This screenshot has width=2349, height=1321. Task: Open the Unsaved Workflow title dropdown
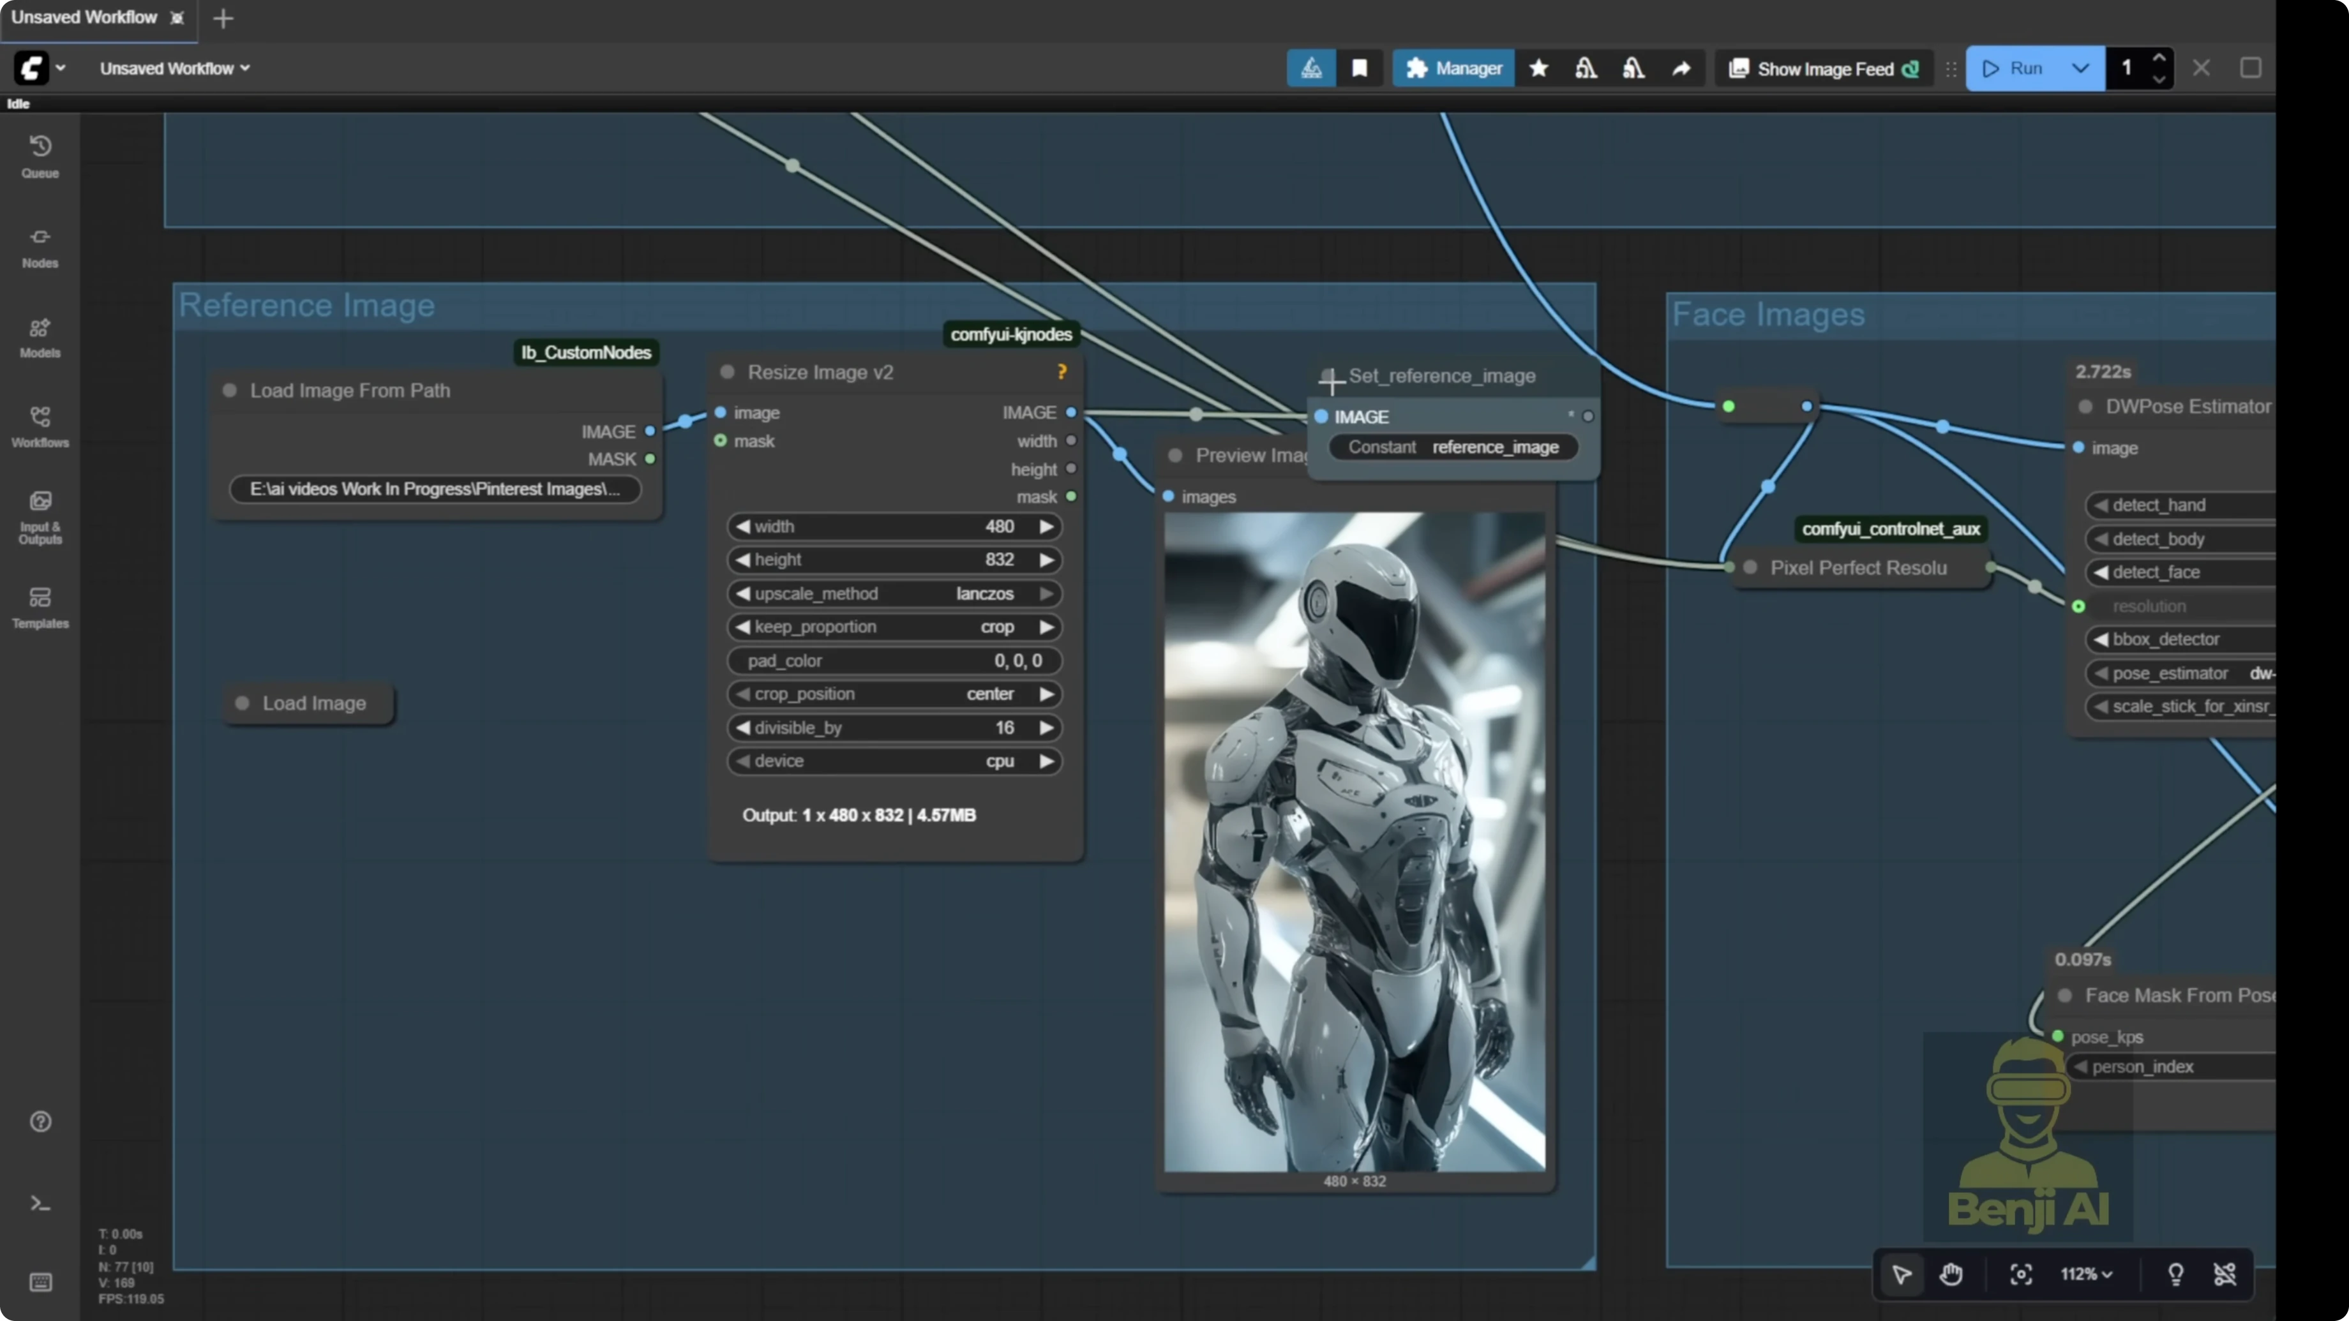click(173, 68)
